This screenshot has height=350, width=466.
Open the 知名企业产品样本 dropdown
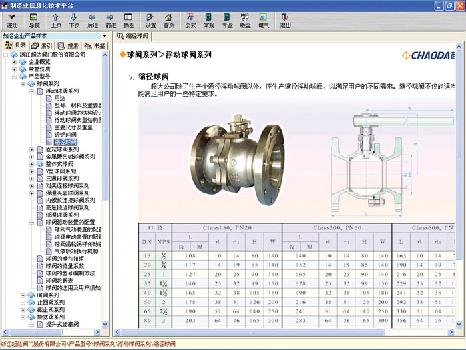coord(105,36)
